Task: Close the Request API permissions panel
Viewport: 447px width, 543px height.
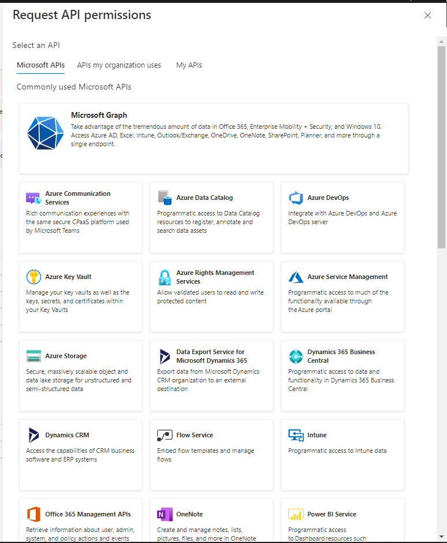Action: coord(427,15)
